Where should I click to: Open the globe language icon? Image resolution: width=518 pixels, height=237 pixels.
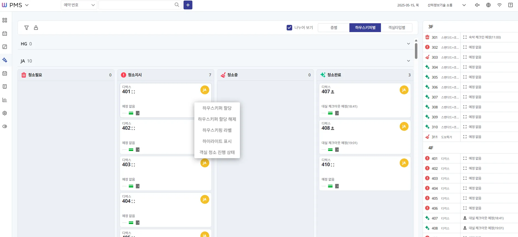488,5
